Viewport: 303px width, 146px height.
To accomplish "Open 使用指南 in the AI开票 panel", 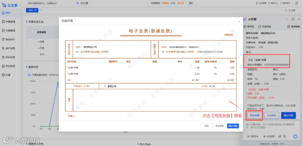I will (294, 27).
